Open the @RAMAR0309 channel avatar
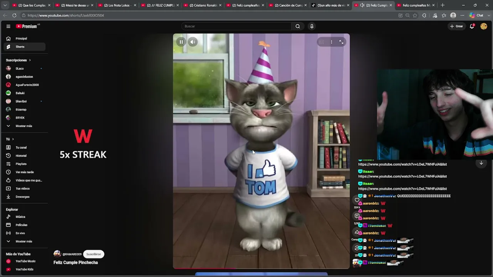Viewport: 493px width, 277px height. coord(57,254)
